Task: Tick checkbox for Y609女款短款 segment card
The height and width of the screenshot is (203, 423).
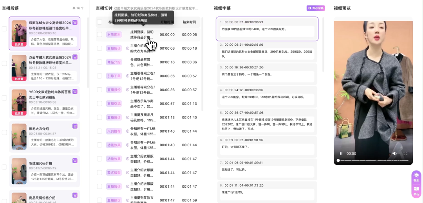Action: coord(4,98)
